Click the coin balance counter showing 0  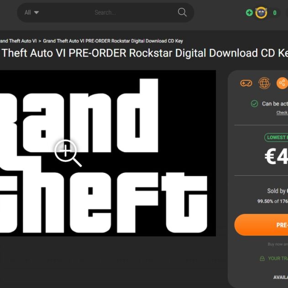pyautogui.click(x=275, y=13)
